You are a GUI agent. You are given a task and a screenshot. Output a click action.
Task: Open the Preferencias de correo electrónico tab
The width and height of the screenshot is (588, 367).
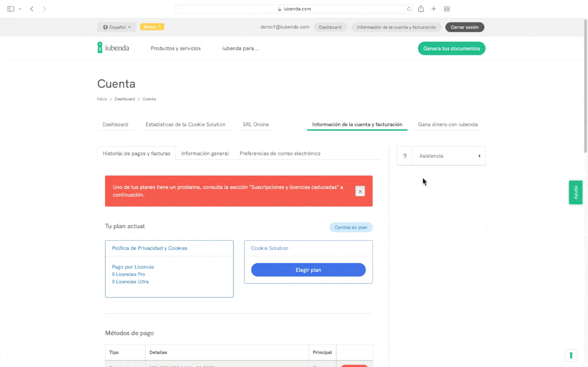[280, 153]
